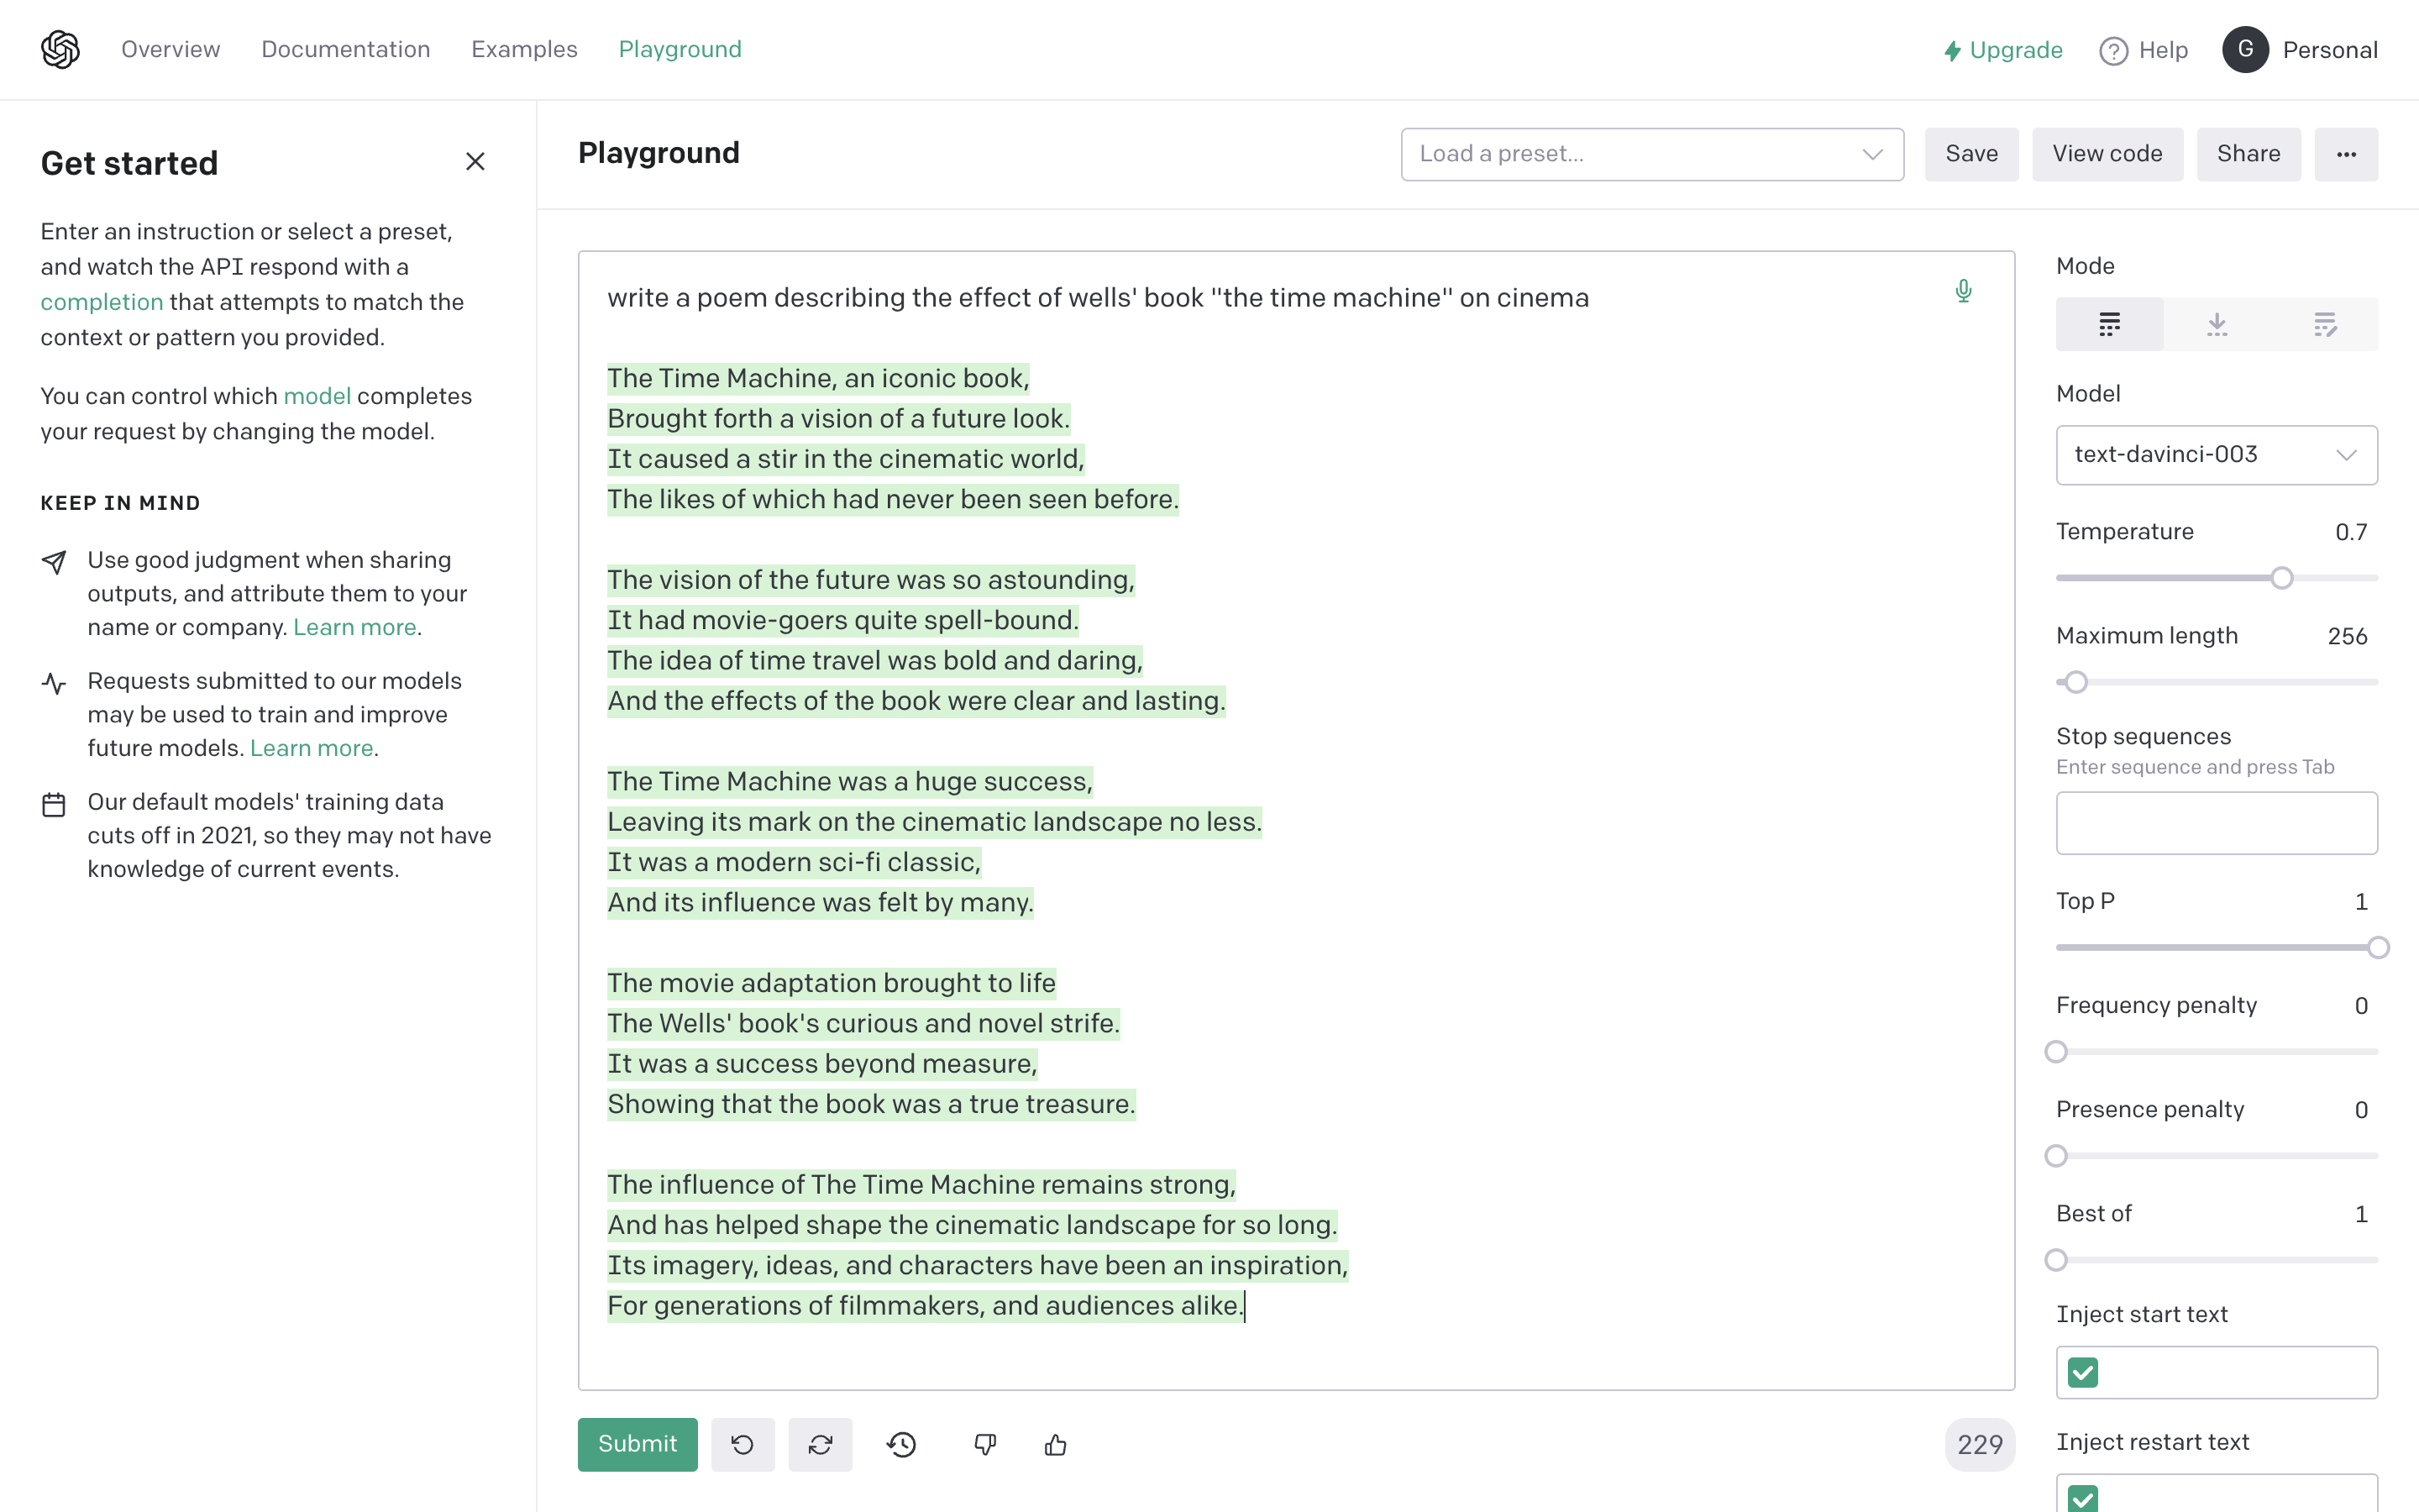Viewport: 2419px width, 1512px height.
Task: Open the history clock icon
Action: pos(901,1444)
